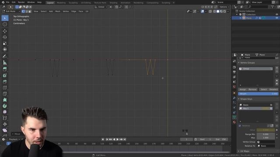Switch to the UV Editing workspace tab
Image resolution: width=280 pixels, height=157 pixels.
86,3
